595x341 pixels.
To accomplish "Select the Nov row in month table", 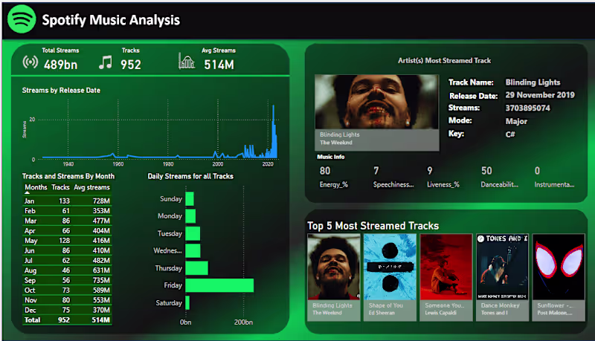I will pos(67,299).
